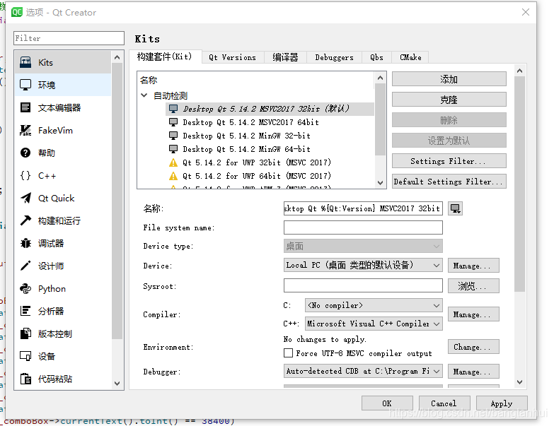The width and height of the screenshot is (554, 426).
Task: Switch to the CMake tab
Action: click(410, 57)
